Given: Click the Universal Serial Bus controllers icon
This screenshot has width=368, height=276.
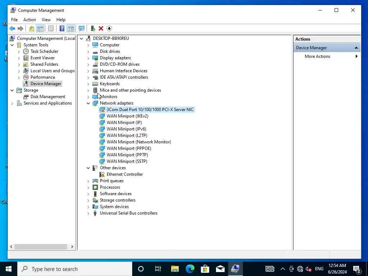Looking at the screenshot, I should click(95, 213).
